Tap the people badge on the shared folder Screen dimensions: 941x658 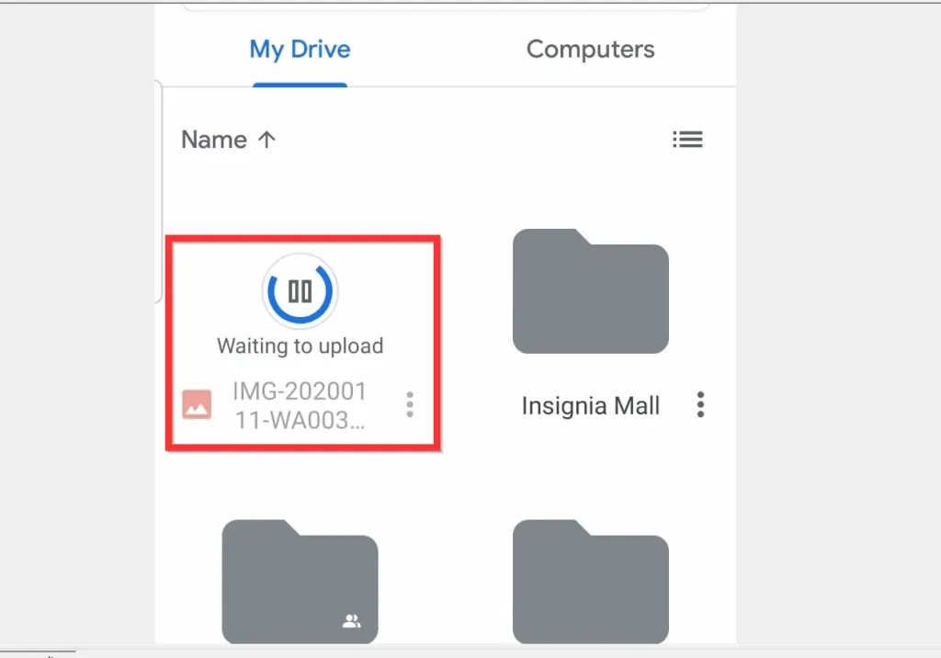tap(352, 622)
